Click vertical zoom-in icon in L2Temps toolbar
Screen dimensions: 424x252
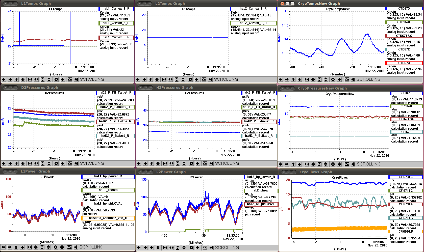pyautogui.click(x=177, y=79)
